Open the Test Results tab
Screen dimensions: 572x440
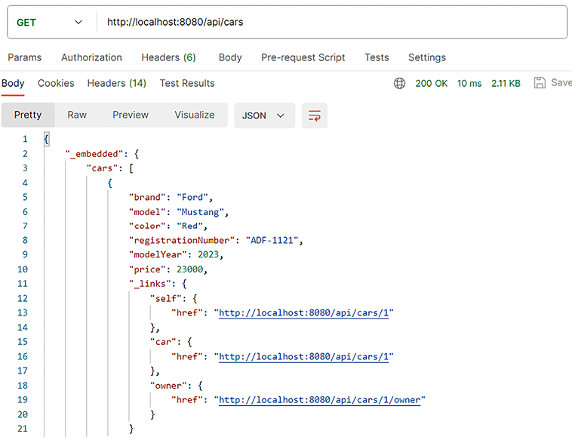[187, 83]
